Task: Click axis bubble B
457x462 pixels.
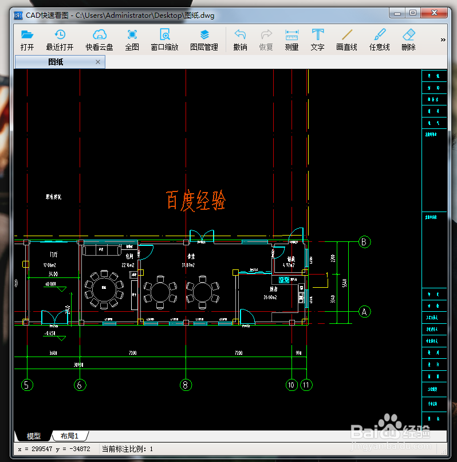Action: [x=364, y=242]
